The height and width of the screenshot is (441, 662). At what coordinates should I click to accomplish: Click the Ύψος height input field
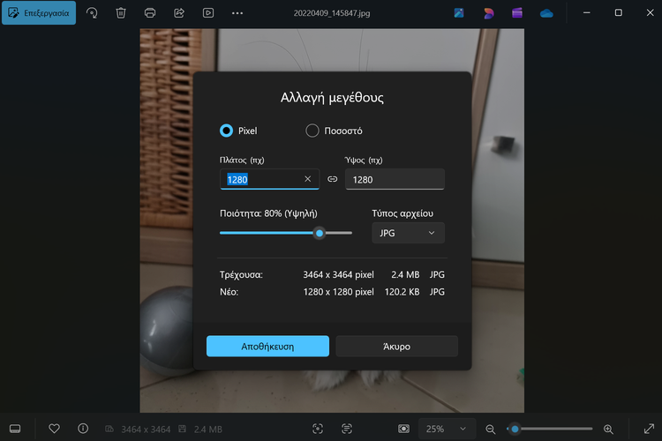click(x=395, y=179)
